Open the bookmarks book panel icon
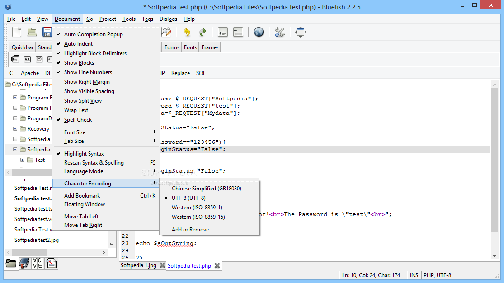Image resolution: width=504 pixels, height=283 pixels. pyautogui.click(x=24, y=264)
